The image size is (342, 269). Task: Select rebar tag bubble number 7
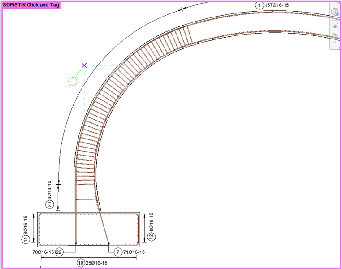118,252
